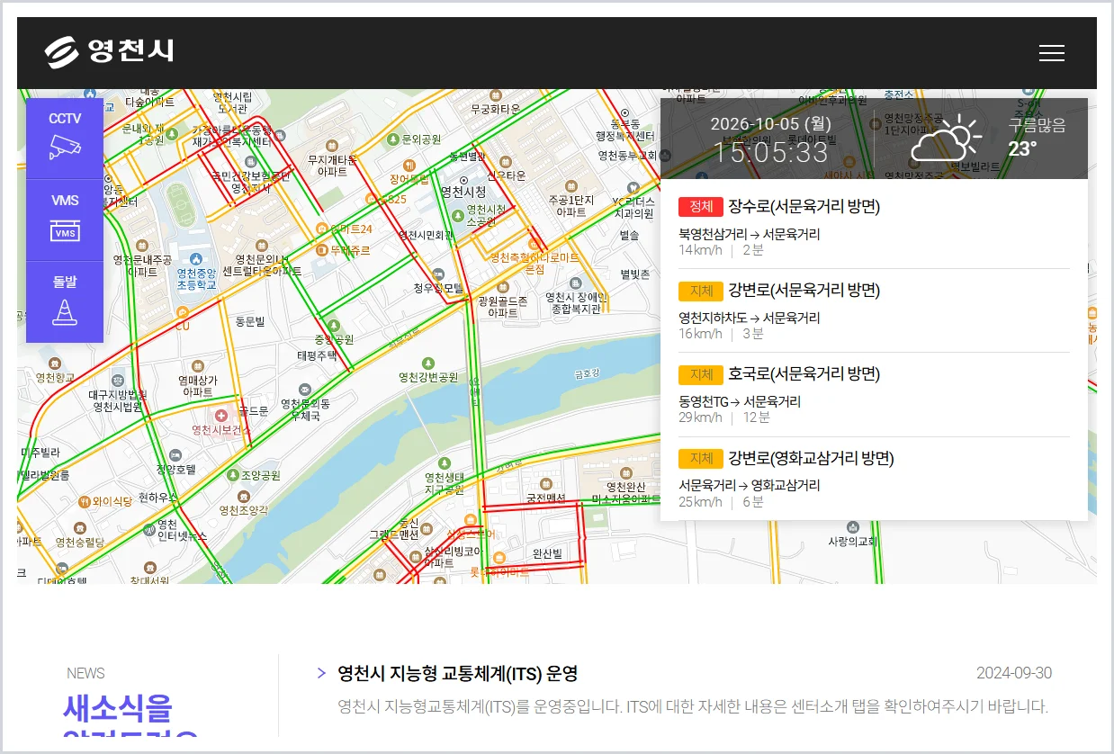Click the 2026-10-05 (월) date display
The height and width of the screenshot is (754, 1114).
click(771, 124)
